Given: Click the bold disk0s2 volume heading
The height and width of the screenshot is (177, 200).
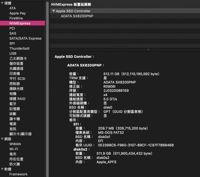Looking at the screenshot, I should click(81, 149).
